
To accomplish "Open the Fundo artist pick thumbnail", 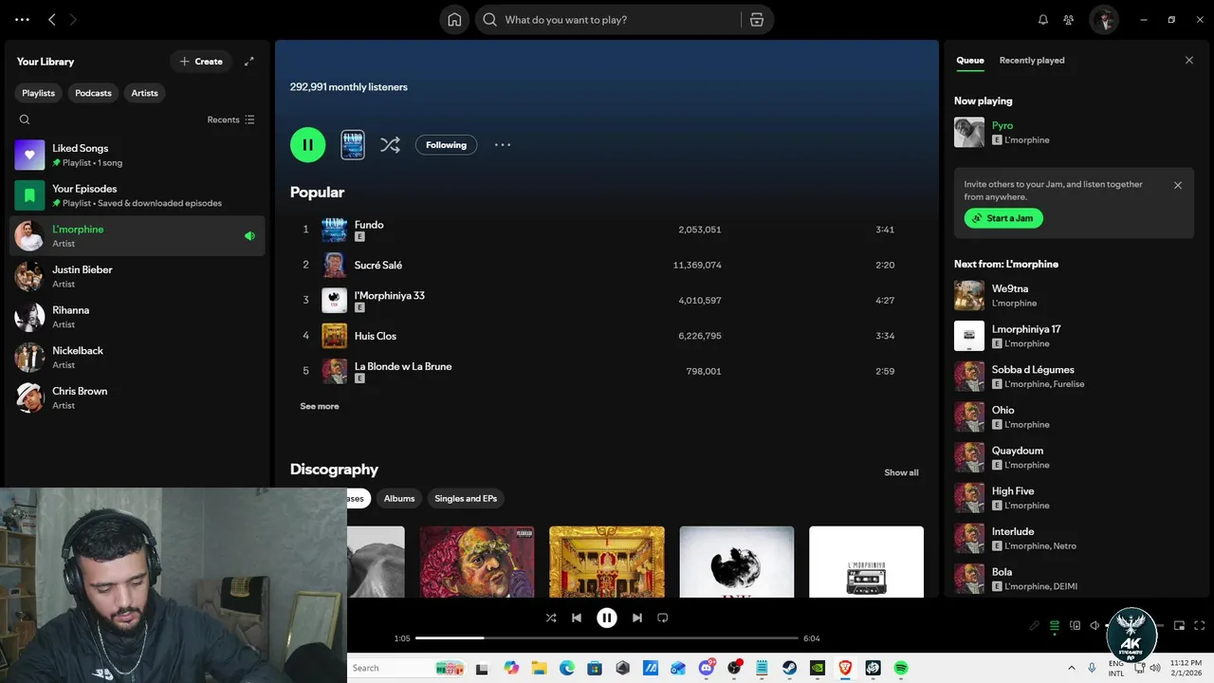I will (353, 145).
